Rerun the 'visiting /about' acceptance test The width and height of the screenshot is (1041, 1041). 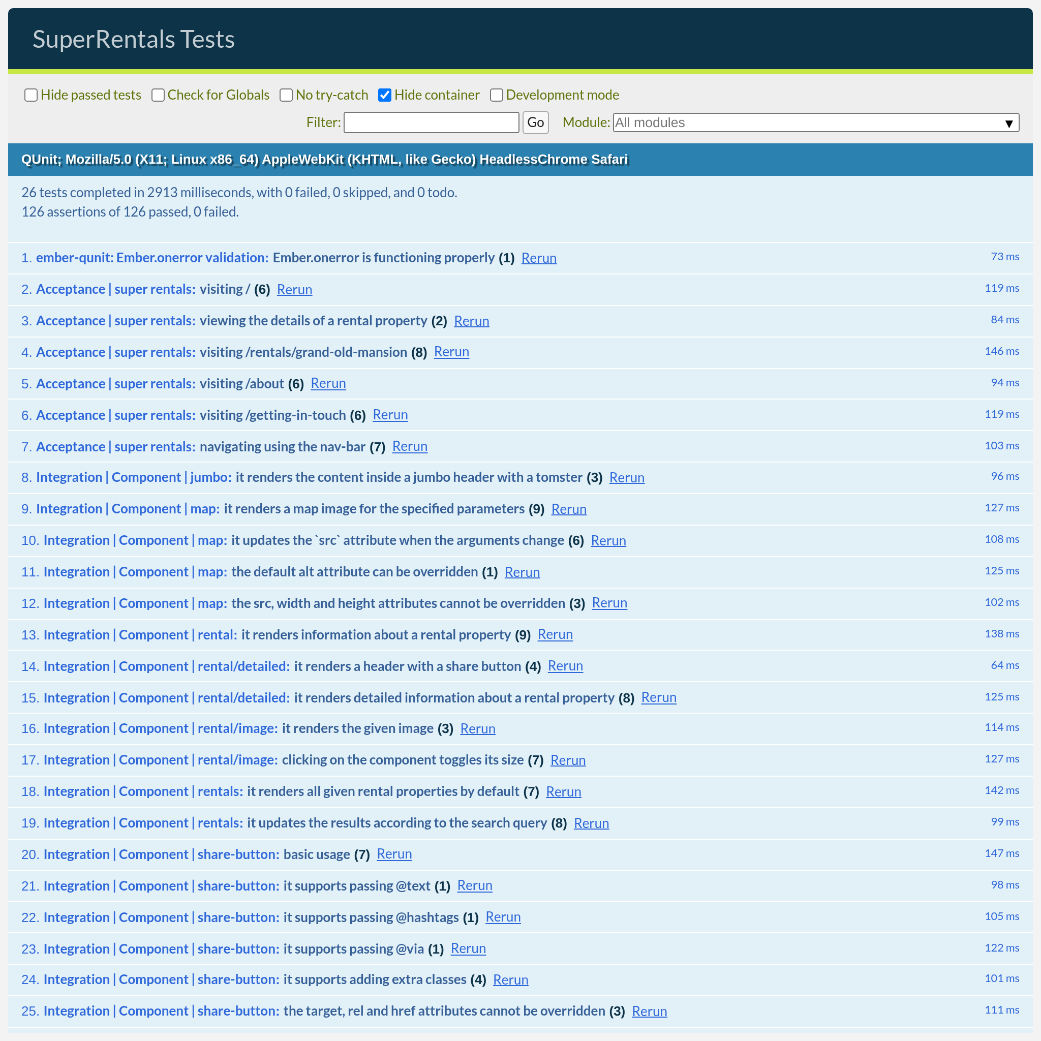tap(328, 383)
